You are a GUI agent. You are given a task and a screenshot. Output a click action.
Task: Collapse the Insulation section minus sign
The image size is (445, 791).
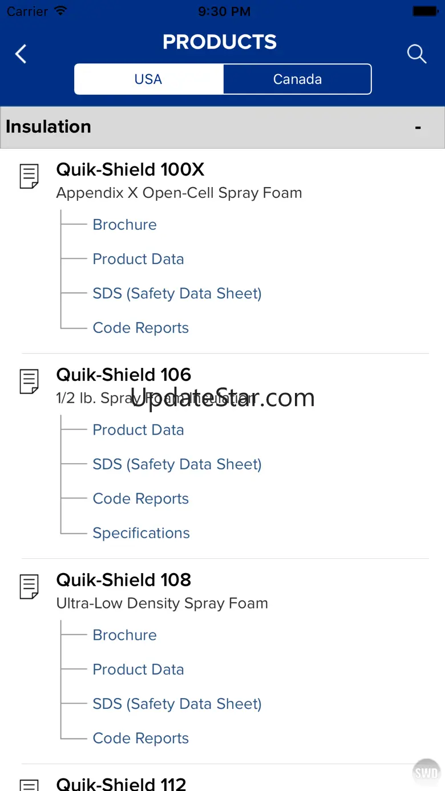click(x=418, y=127)
